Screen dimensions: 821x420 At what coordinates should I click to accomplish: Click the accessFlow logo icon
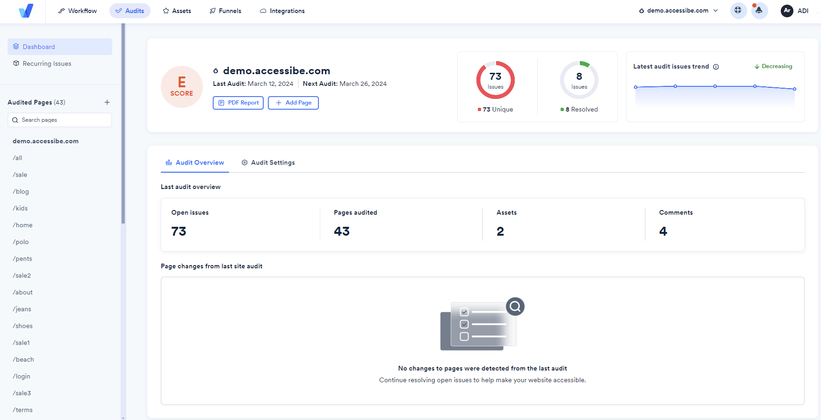coord(26,11)
